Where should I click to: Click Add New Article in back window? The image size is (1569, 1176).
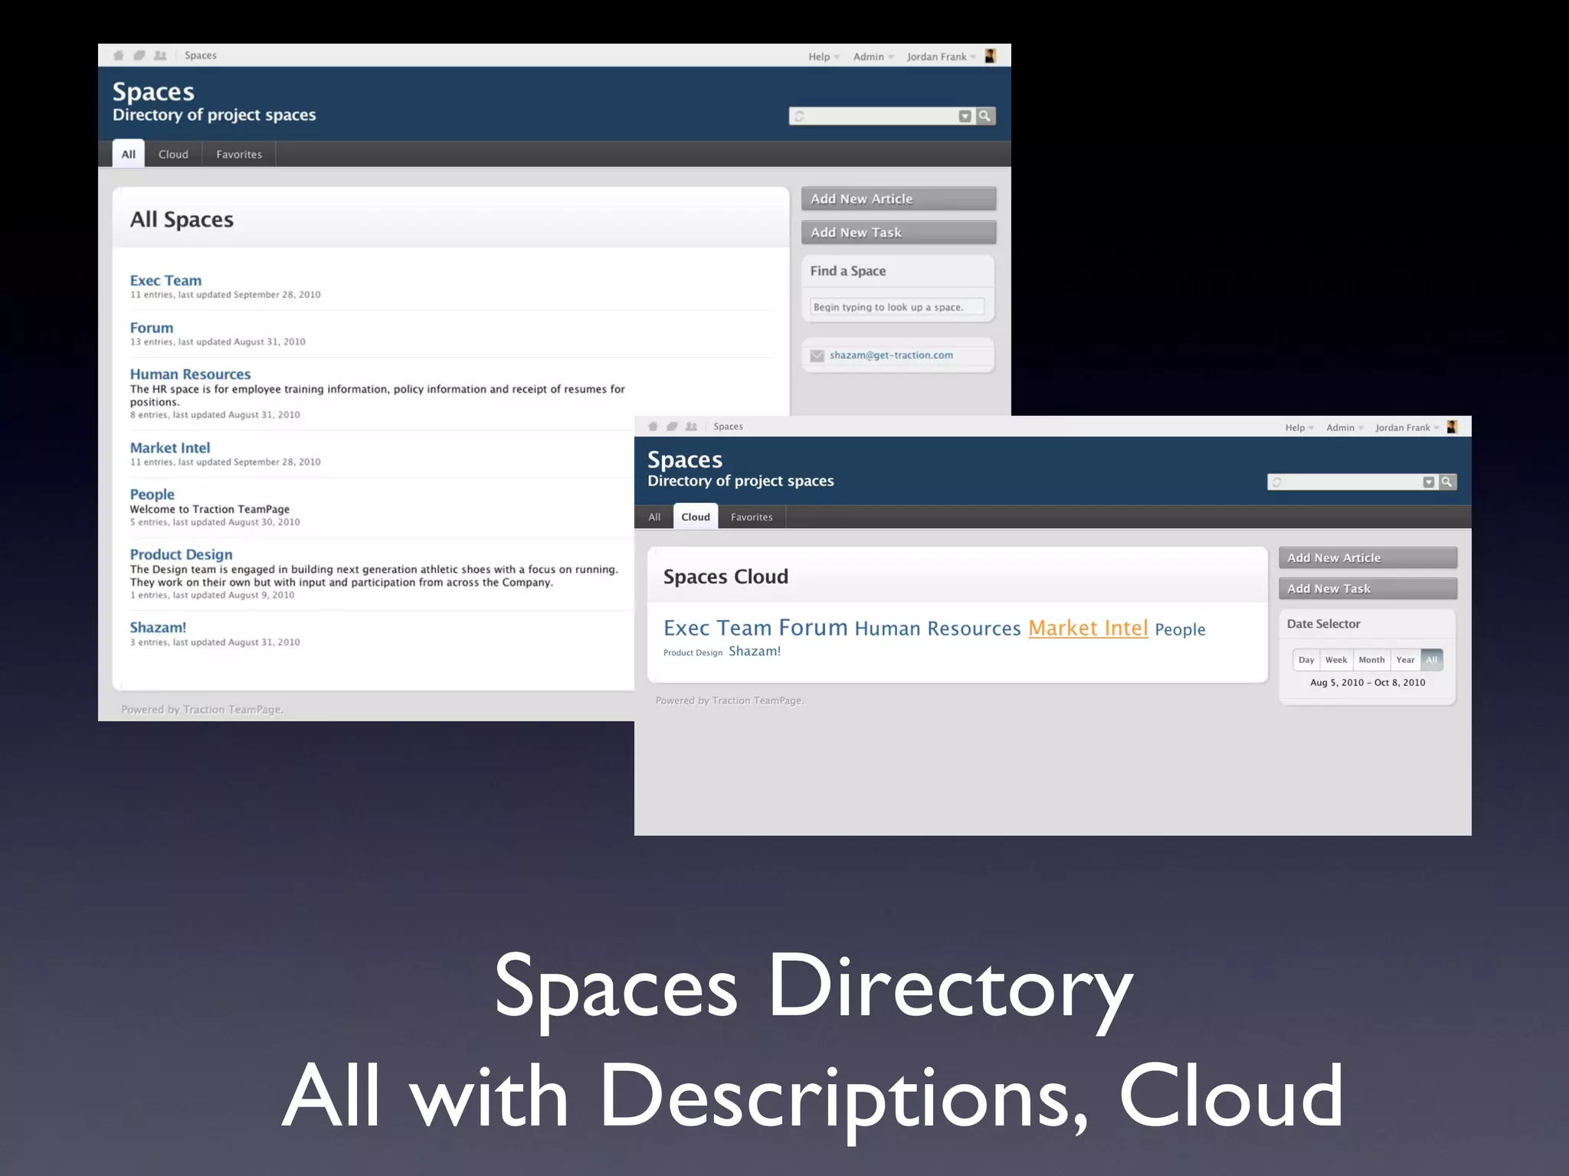point(899,198)
